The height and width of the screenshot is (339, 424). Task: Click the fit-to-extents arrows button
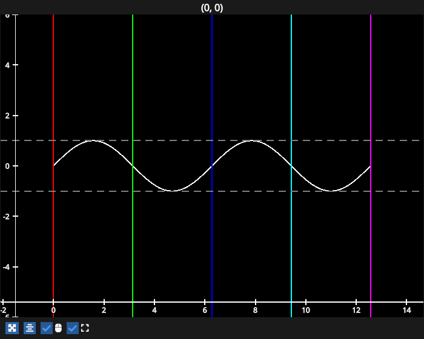click(x=12, y=328)
